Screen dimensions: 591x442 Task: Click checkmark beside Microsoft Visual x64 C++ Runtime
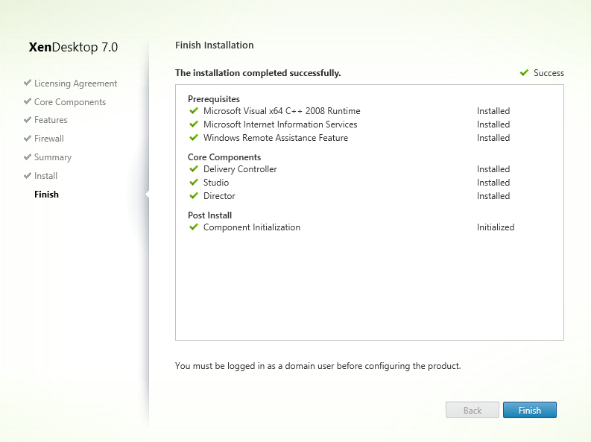194,111
